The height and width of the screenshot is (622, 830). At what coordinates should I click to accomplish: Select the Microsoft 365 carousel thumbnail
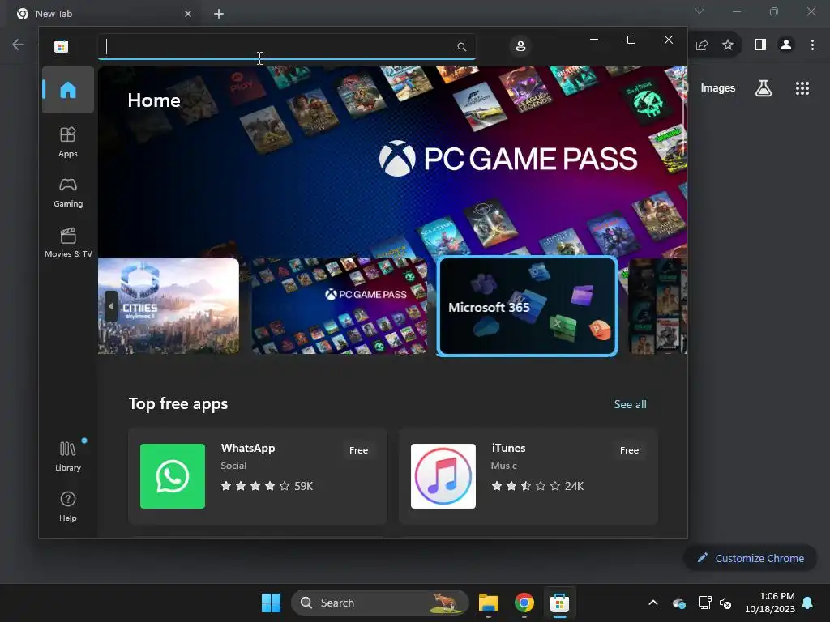point(527,306)
